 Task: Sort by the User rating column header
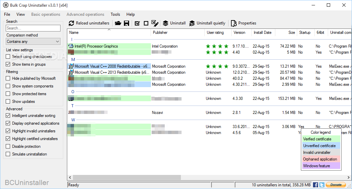(x=218, y=33)
